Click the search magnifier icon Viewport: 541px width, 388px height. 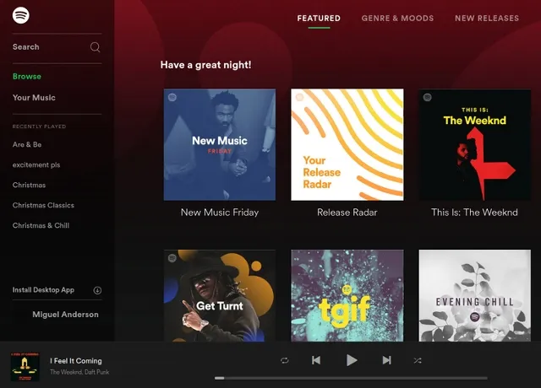[96, 47]
